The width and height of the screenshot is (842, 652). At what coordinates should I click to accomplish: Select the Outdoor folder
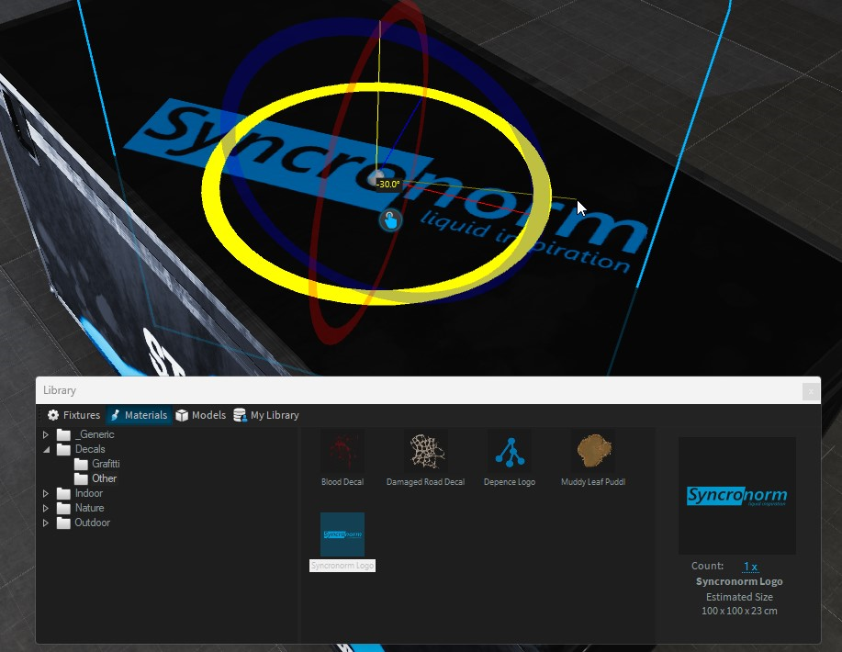click(93, 523)
